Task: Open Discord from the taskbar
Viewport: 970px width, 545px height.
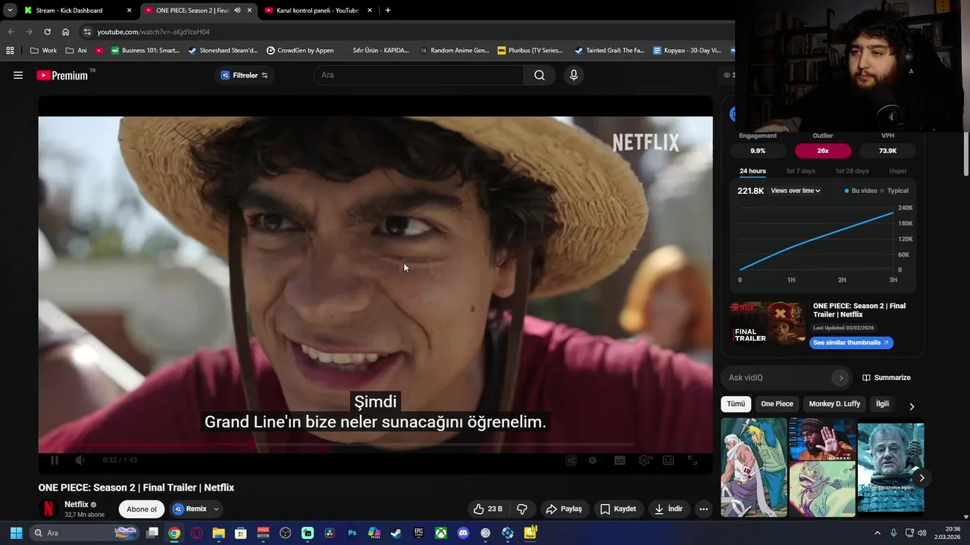Action: tap(463, 533)
